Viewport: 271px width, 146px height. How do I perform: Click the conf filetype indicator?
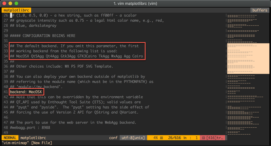pyautogui.click(x=113, y=138)
